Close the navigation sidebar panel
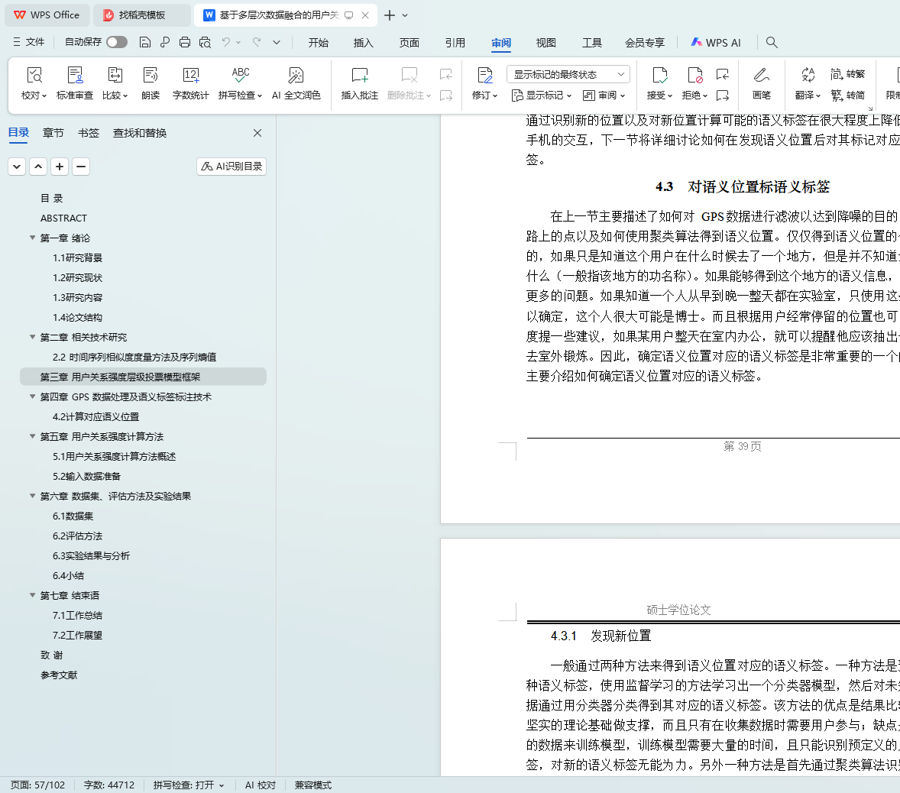900x793 pixels. coord(257,133)
